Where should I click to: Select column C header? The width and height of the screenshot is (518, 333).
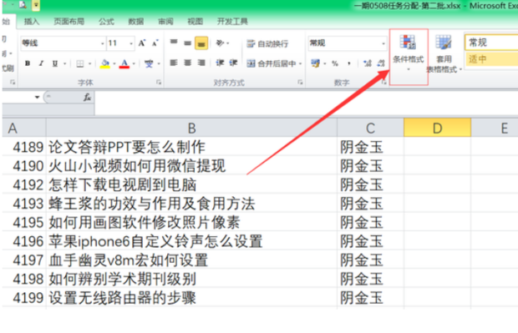[370, 128]
